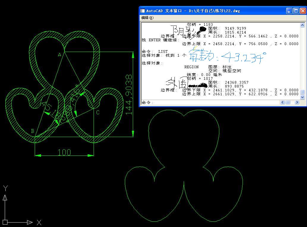This screenshot has width=307, height=227.
Task: Click the perimeter value '893.8875'
Action: coord(234,86)
